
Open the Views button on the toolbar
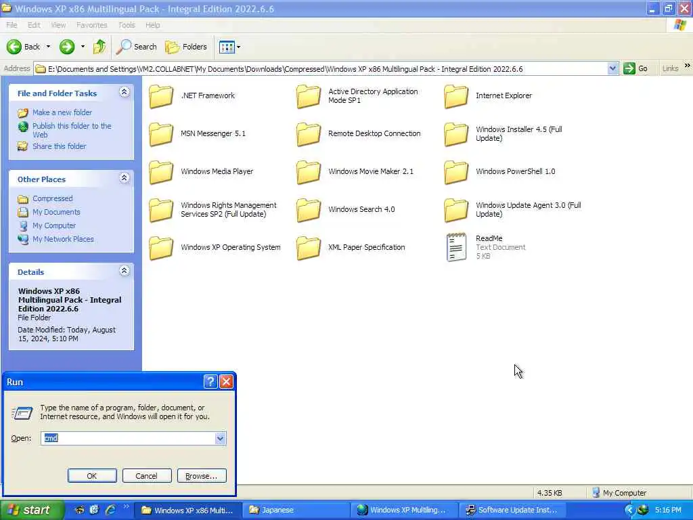point(227,47)
